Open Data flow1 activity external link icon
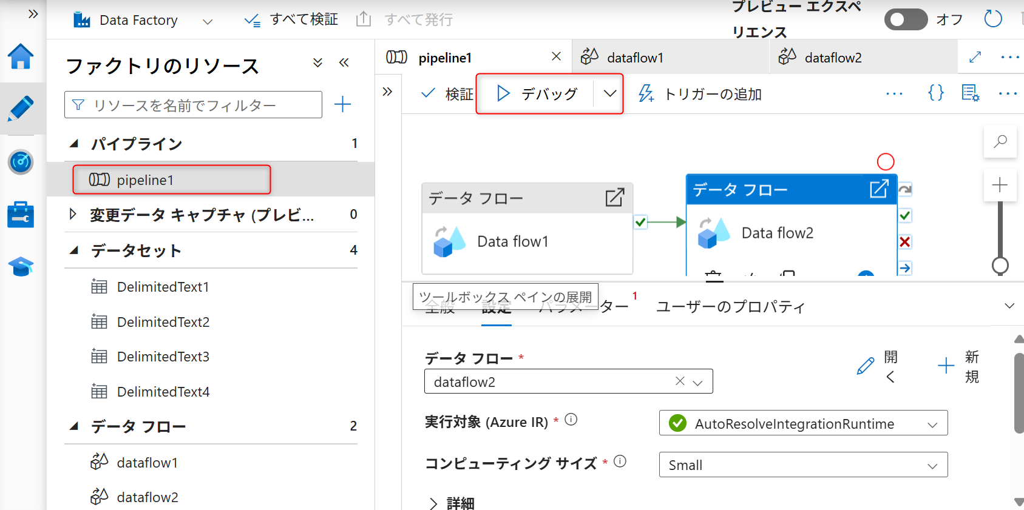 [614, 197]
